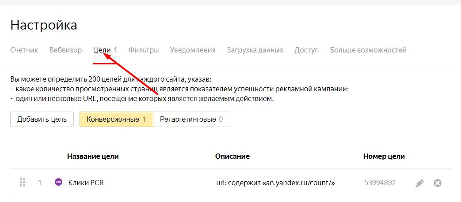Click the purple URL icon beside Клики РСЯ
Screen dimensions: 461x202
pos(58,182)
